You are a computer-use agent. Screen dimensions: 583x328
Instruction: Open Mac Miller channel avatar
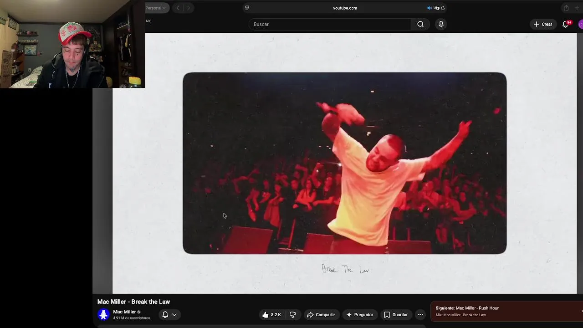click(x=103, y=314)
